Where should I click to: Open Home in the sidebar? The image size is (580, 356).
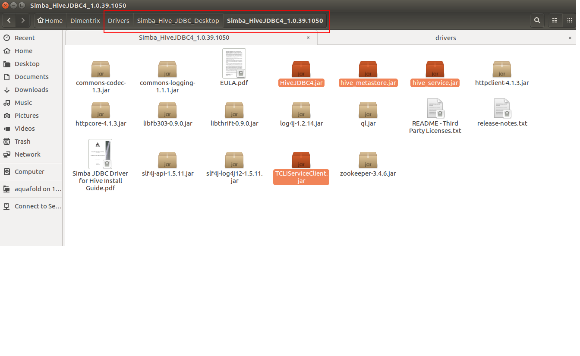pos(32,51)
